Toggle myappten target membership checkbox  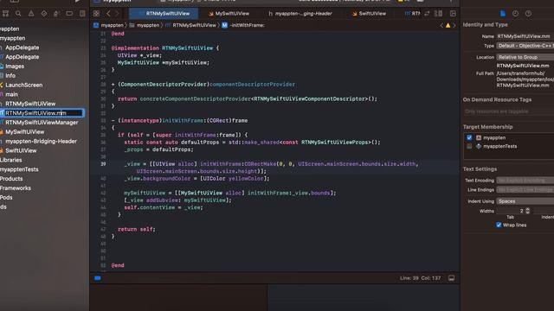click(x=469, y=137)
